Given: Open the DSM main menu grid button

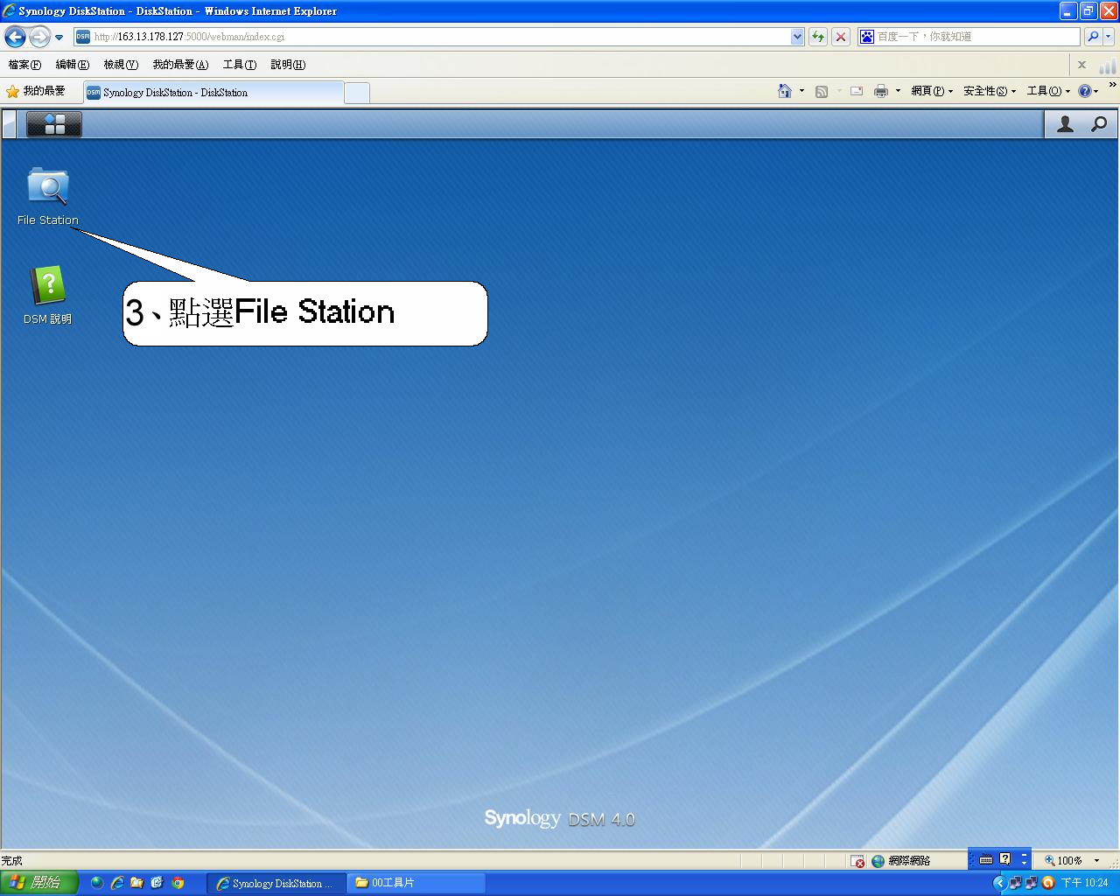Looking at the screenshot, I should [x=54, y=124].
